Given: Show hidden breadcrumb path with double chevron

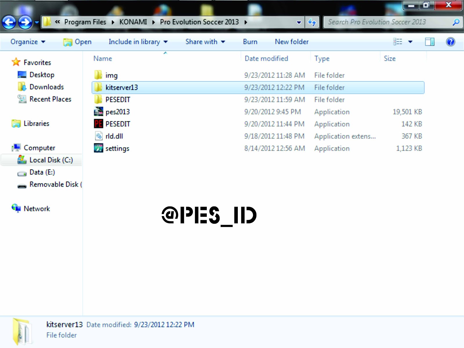Looking at the screenshot, I should pyautogui.click(x=57, y=22).
